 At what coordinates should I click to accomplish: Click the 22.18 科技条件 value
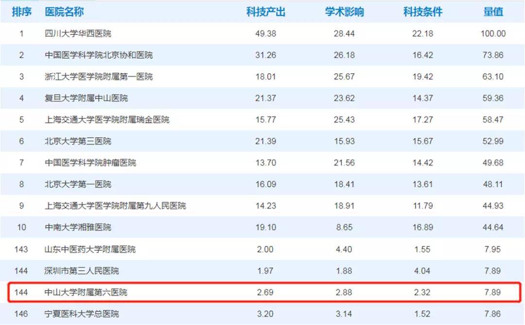422,34
